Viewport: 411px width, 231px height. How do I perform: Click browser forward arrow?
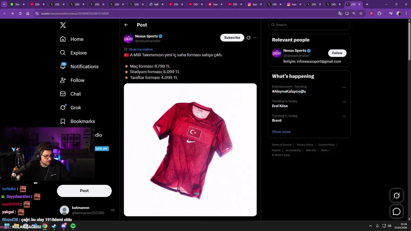point(12,13)
